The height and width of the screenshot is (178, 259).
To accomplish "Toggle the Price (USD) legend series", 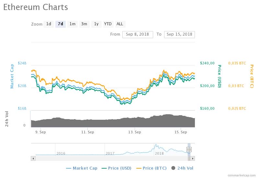I will [x=117, y=168].
